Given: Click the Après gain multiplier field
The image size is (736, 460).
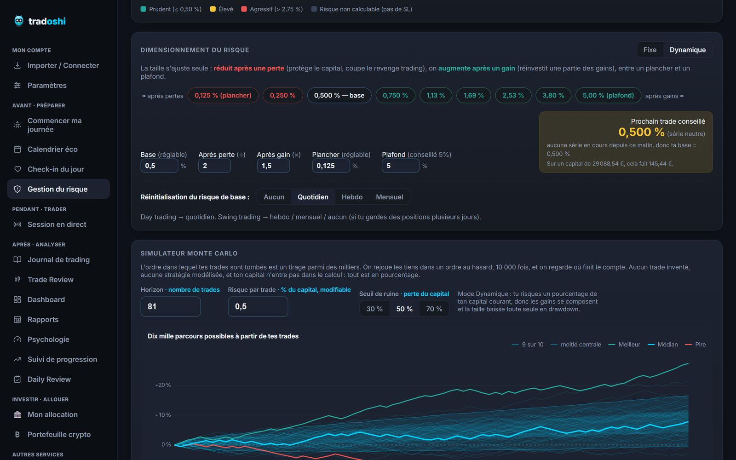Looking at the screenshot, I should point(273,166).
